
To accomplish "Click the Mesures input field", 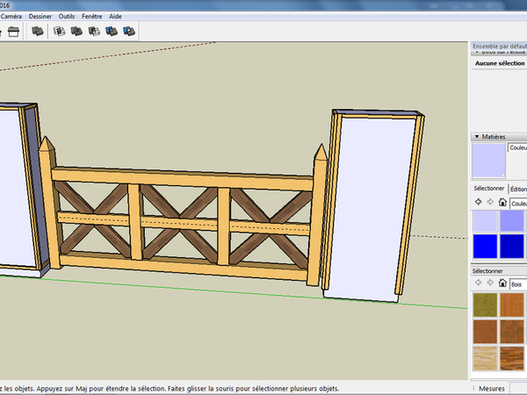I will pos(517,387).
